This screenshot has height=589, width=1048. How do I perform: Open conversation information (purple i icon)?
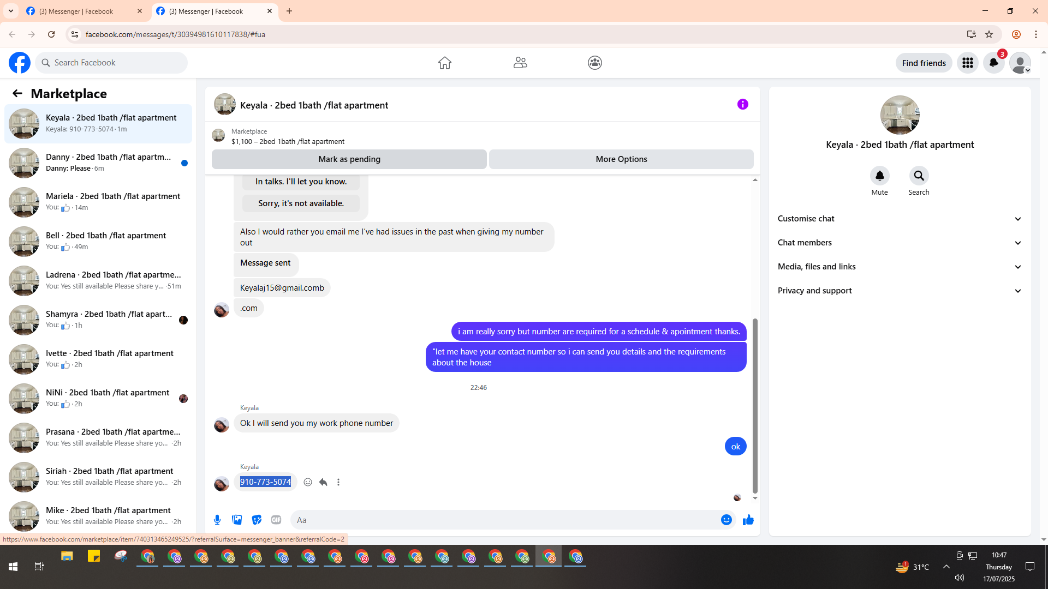point(743,104)
